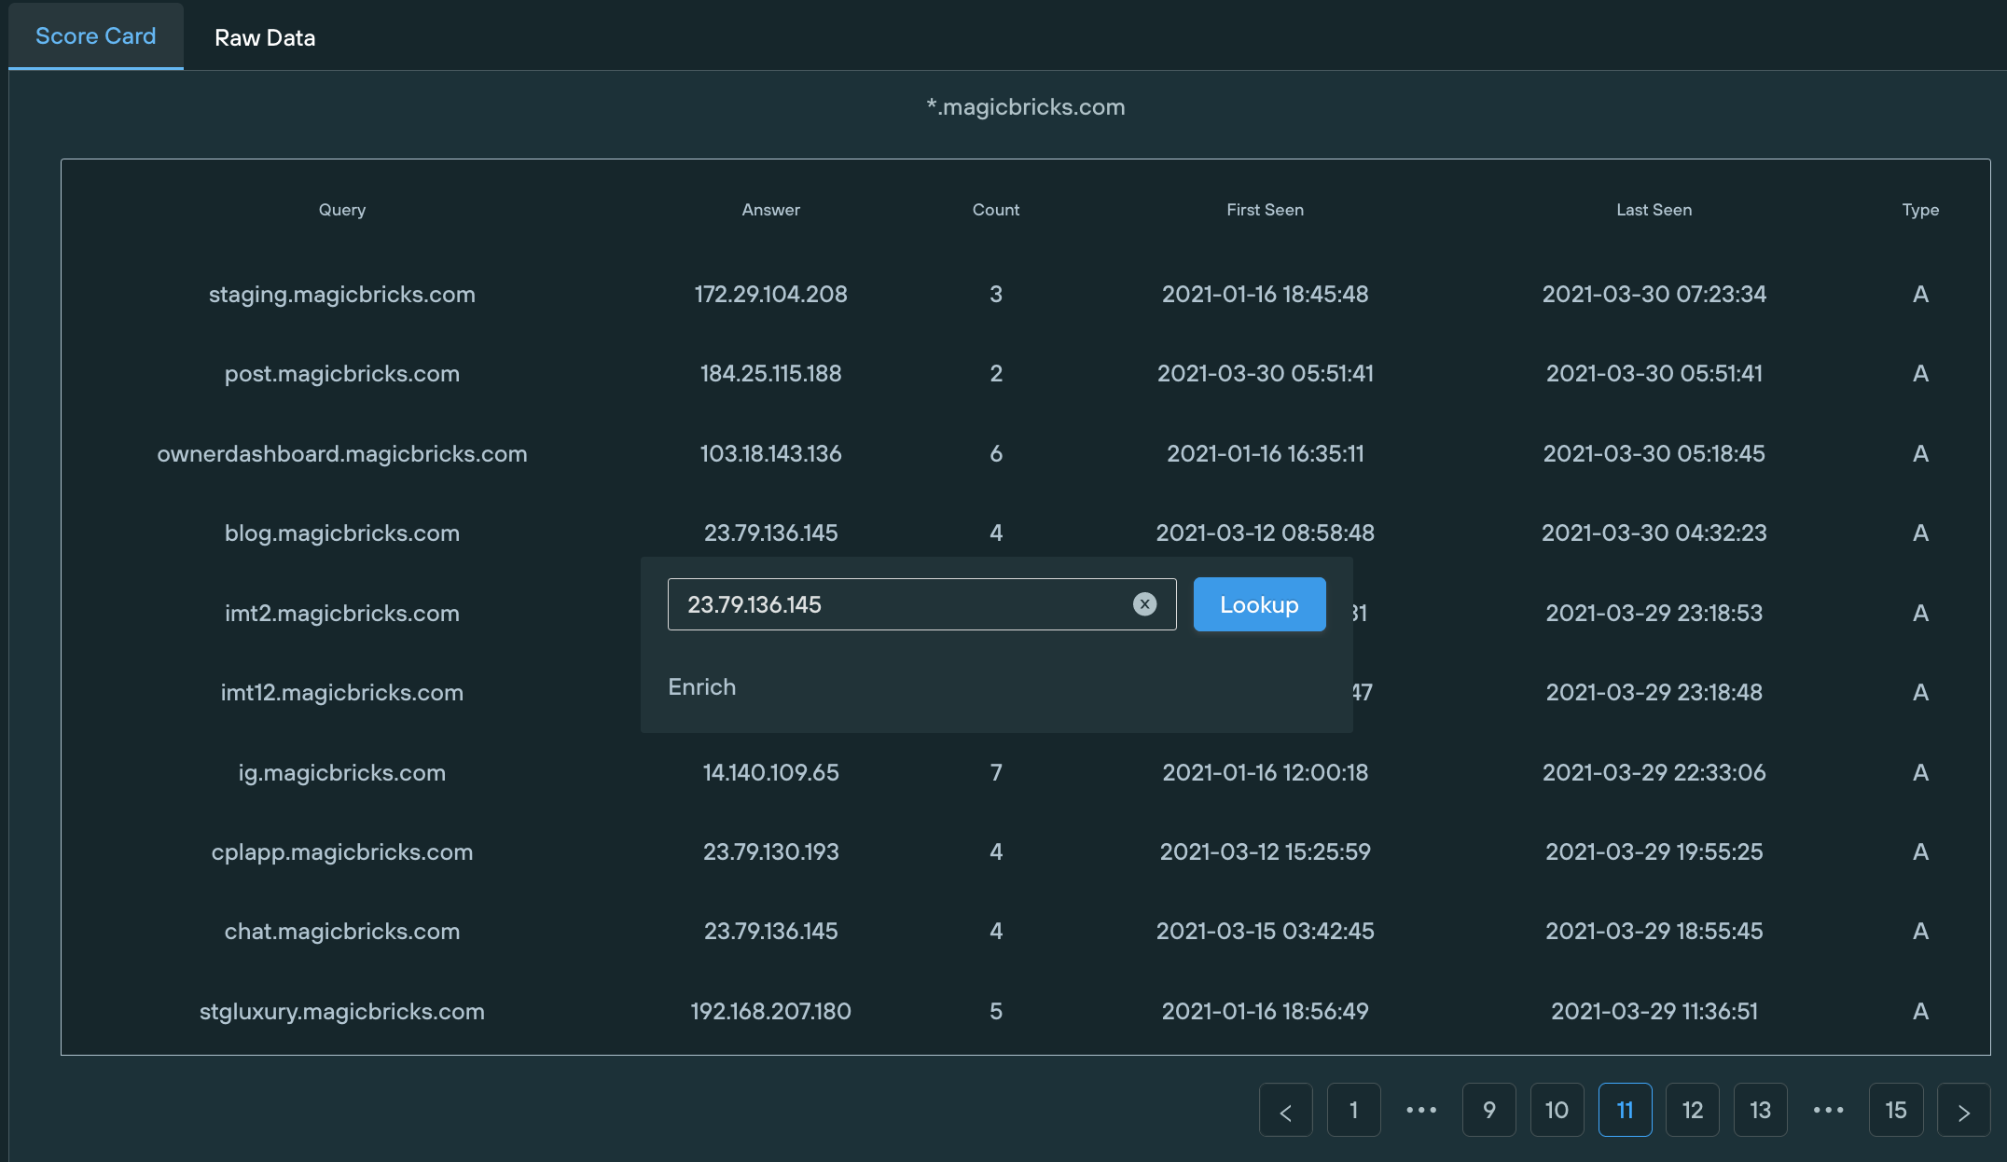This screenshot has width=2007, height=1162.
Task: Click last seen 2021-03-29 23:18:53
Action: coord(1654,614)
